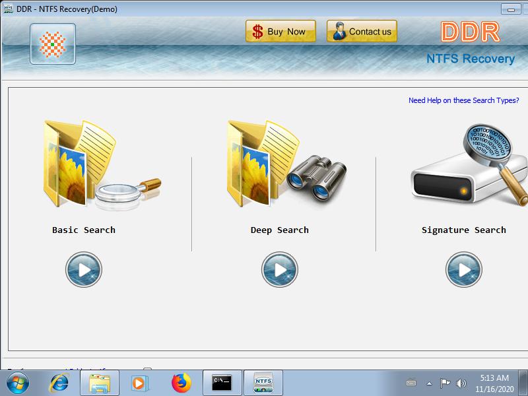Switch to the Command Prompt taskbar window
The height and width of the screenshot is (396, 528).
point(222,383)
